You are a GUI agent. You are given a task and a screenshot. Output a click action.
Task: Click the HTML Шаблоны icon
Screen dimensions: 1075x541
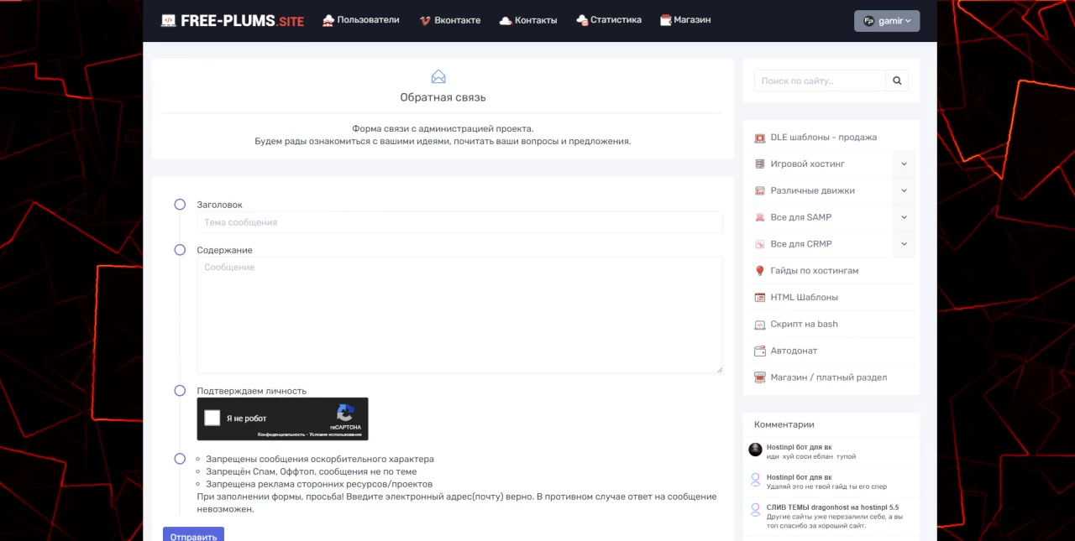point(760,298)
